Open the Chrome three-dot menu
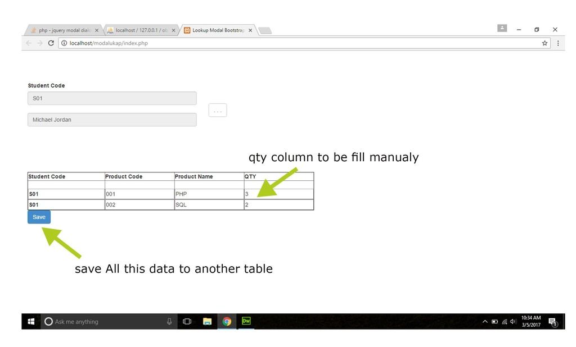576x347 pixels. click(557, 43)
